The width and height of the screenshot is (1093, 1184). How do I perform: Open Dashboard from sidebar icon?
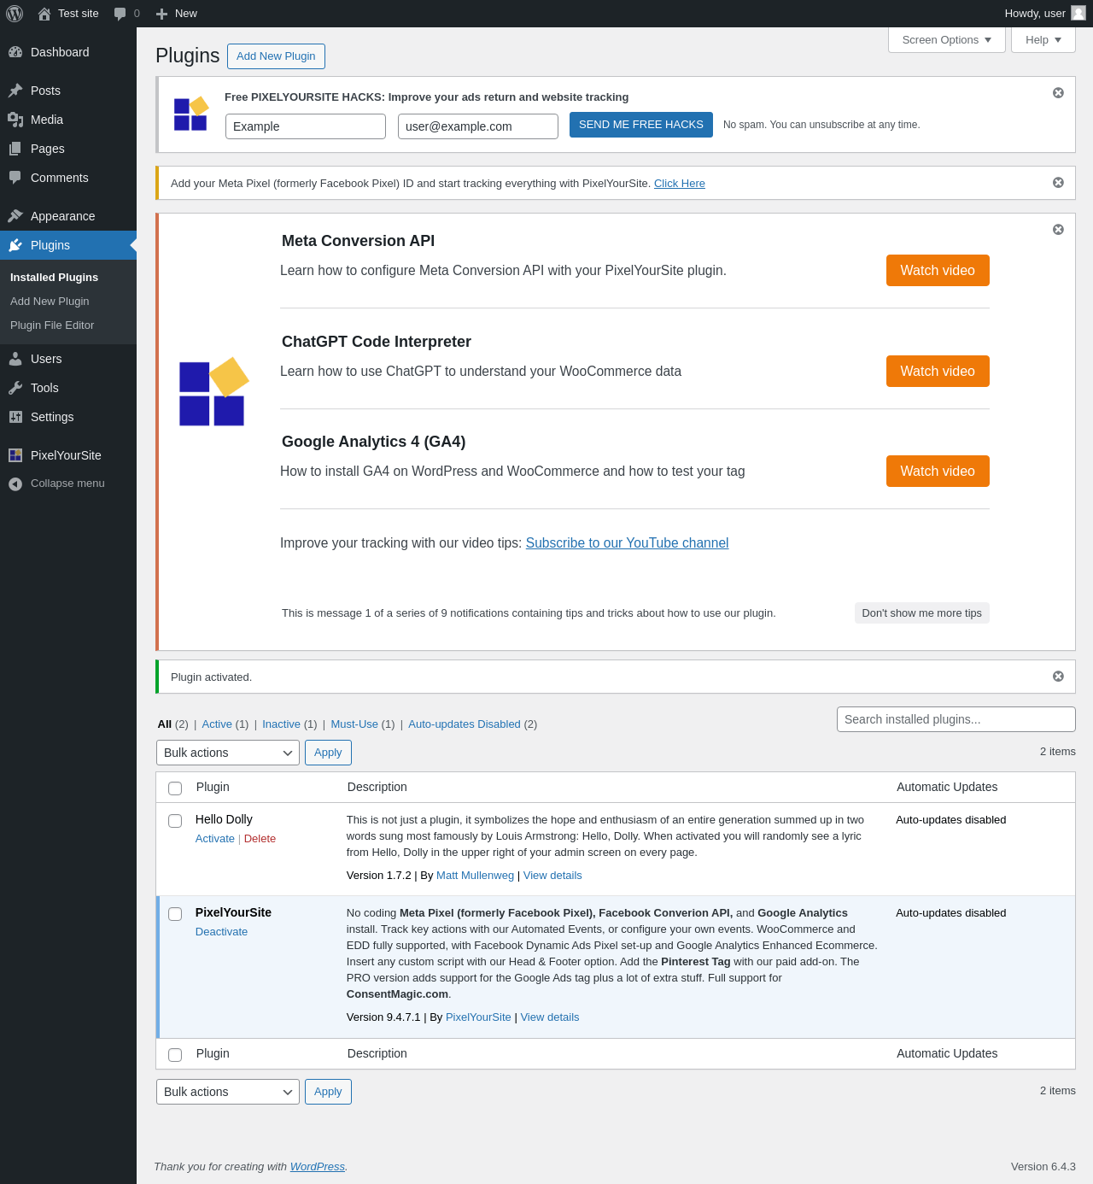[15, 52]
